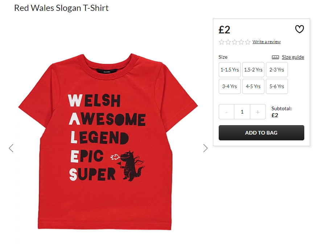Open the Write a review link
The image size is (313, 247).
click(x=267, y=42)
